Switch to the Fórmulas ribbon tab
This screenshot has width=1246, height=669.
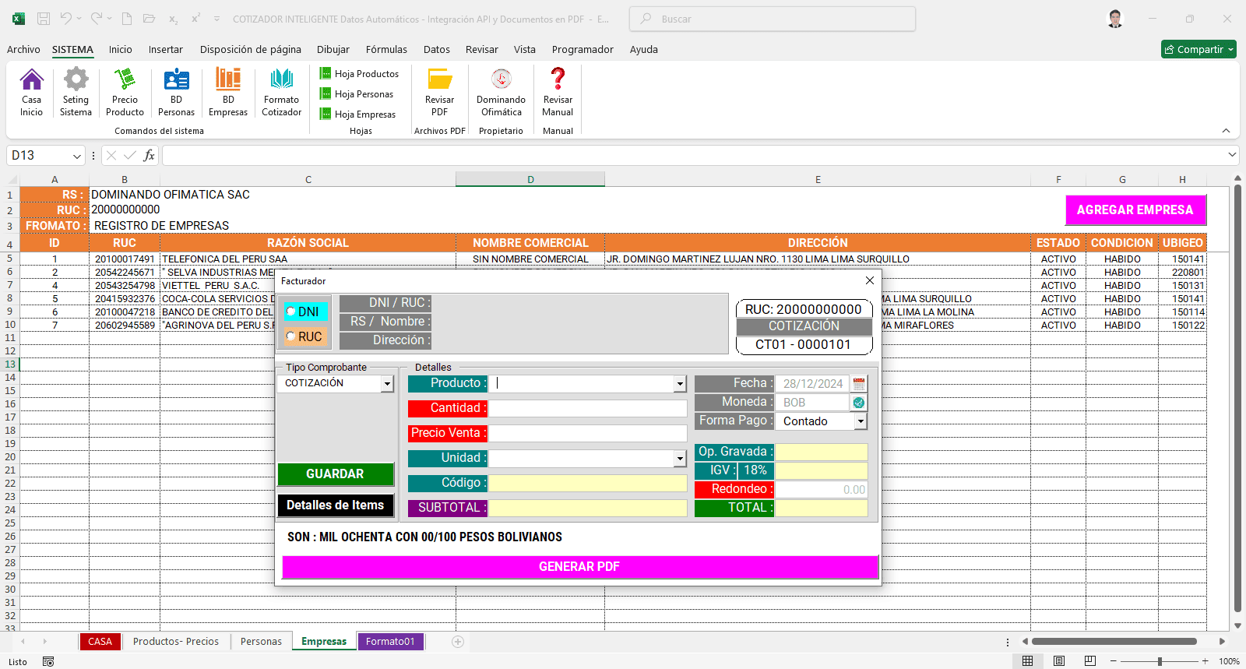click(x=386, y=49)
